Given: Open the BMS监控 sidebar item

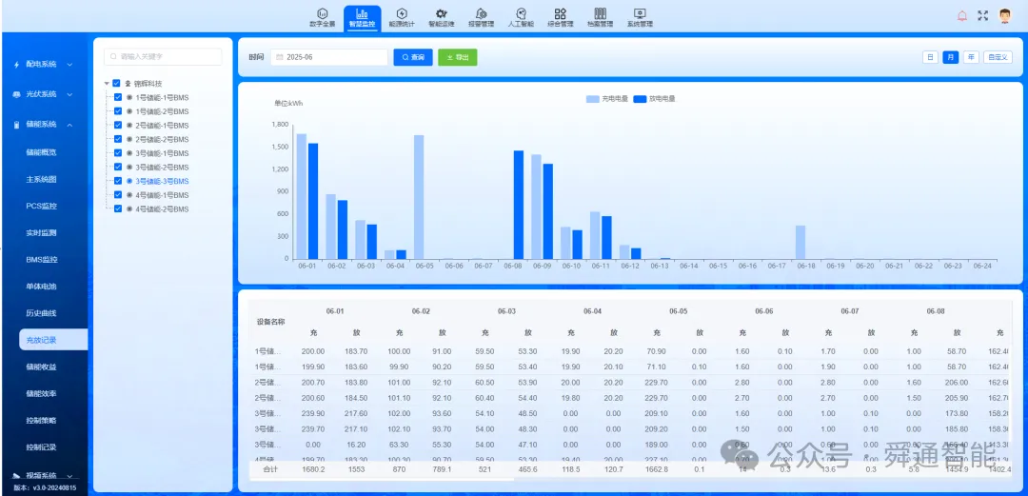Looking at the screenshot, I should click(41, 260).
